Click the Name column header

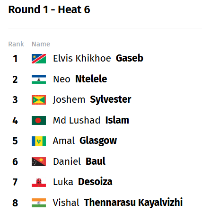[41, 44]
